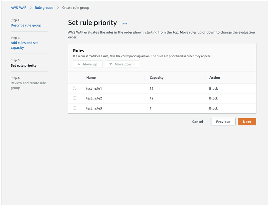This screenshot has height=206, width=269.
Task: Click the Action column header
Action: click(x=215, y=78)
